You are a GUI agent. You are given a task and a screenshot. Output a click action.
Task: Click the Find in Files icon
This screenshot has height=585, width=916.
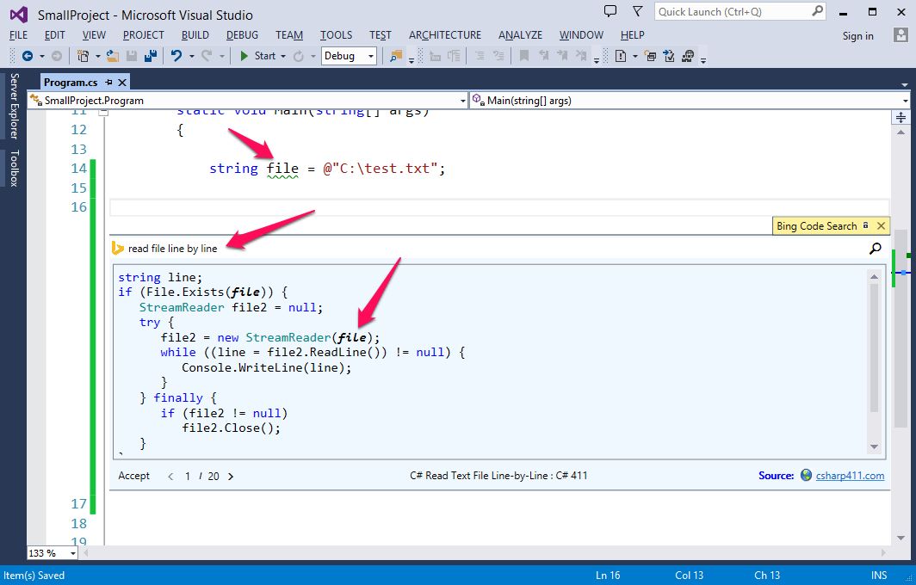[396, 56]
